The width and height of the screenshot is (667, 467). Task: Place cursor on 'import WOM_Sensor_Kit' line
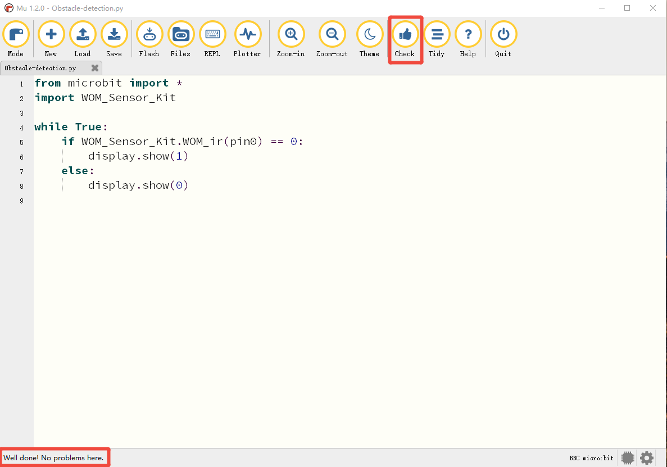[105, 98]
